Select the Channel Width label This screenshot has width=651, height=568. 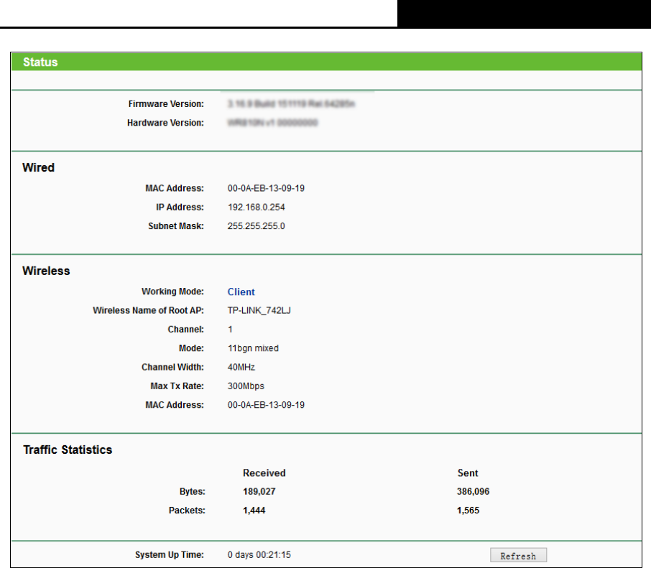coord(172,367)
